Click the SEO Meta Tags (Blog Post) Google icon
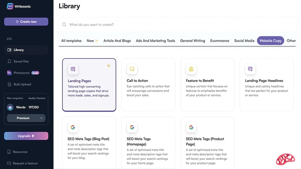The height and width of the screenshot is (169, 301). click(73, 127)
